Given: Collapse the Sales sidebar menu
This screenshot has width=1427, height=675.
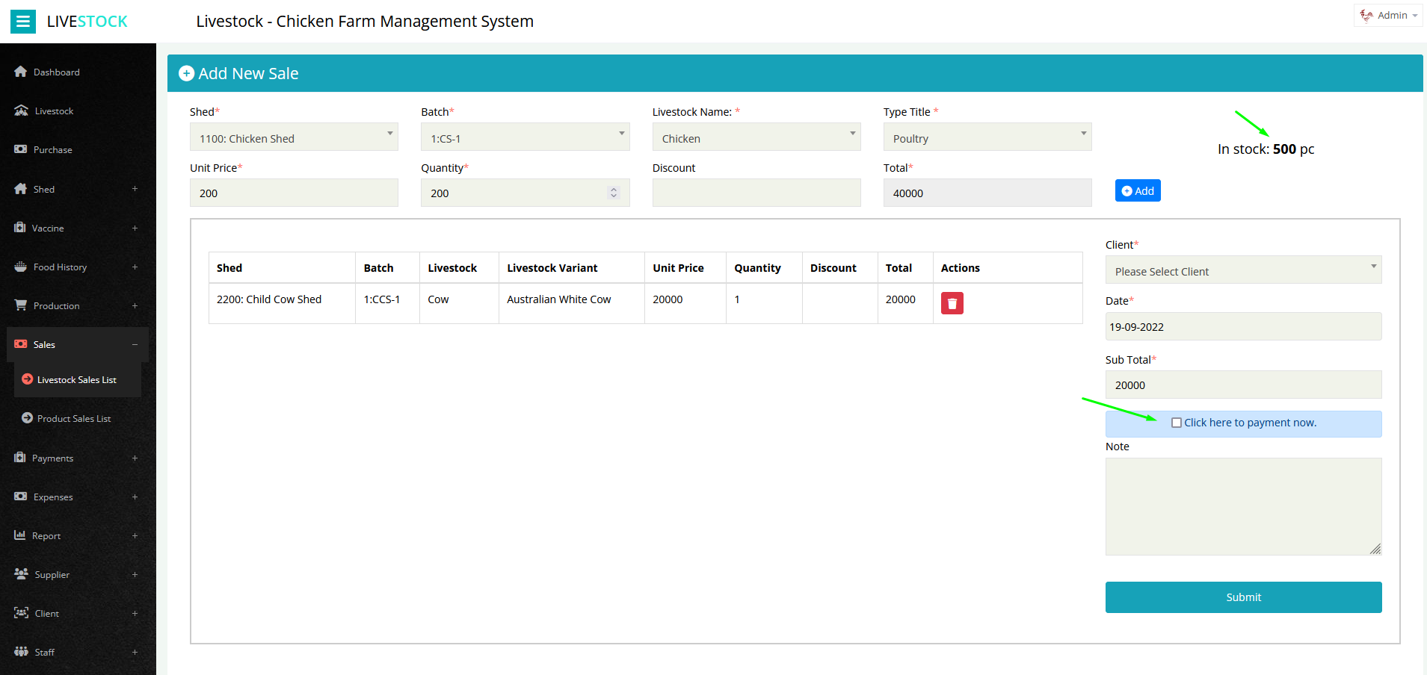Looking at the screenshot, I should point(135,345).
